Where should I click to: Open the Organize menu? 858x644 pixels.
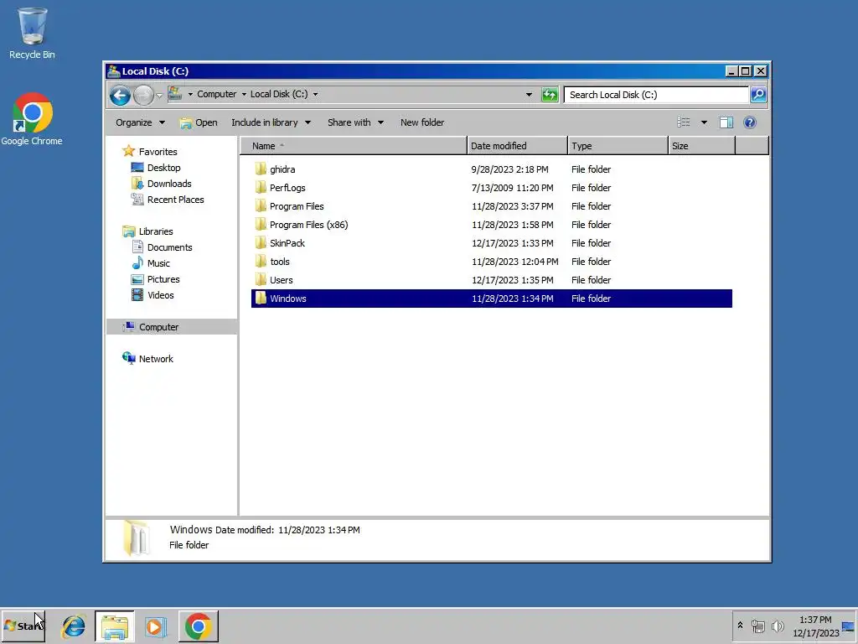[x=140, y=122]
